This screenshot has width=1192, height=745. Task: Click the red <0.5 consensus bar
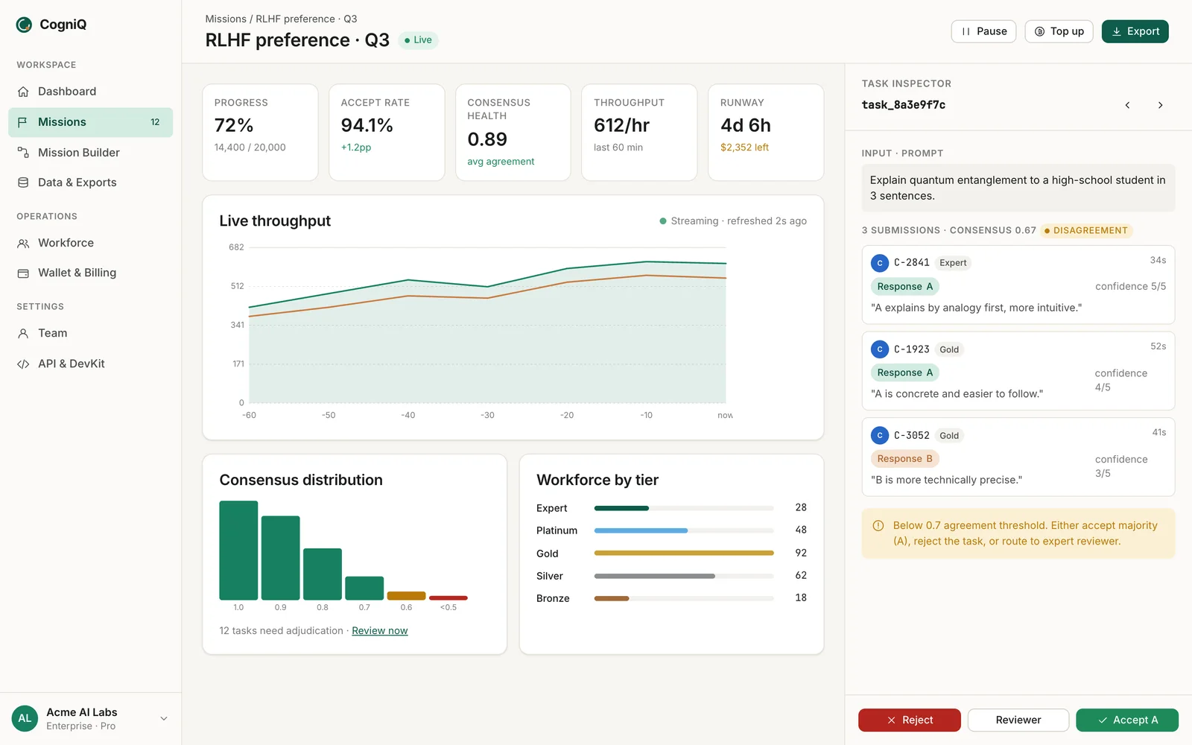(x=448, y=597)
